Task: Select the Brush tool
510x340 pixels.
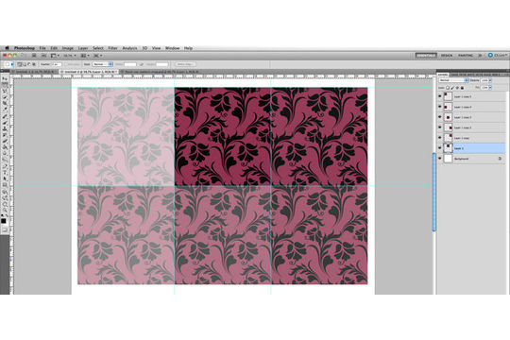Action: pyautogui.click(x=5, y=123)
